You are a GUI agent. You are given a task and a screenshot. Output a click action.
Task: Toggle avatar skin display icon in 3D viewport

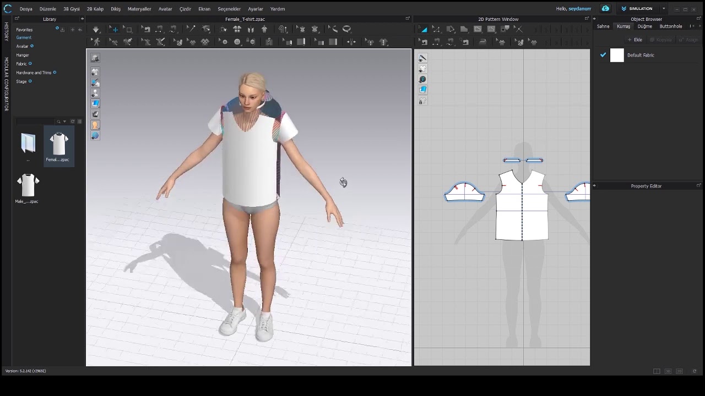tap(95, 125)
